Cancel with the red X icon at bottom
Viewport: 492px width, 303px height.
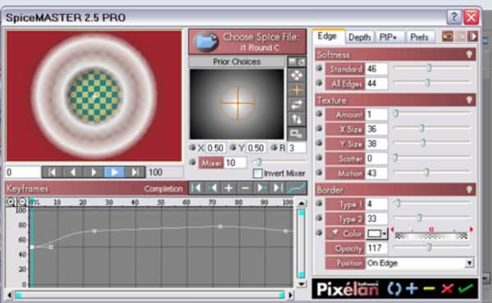tap(447, 288)
